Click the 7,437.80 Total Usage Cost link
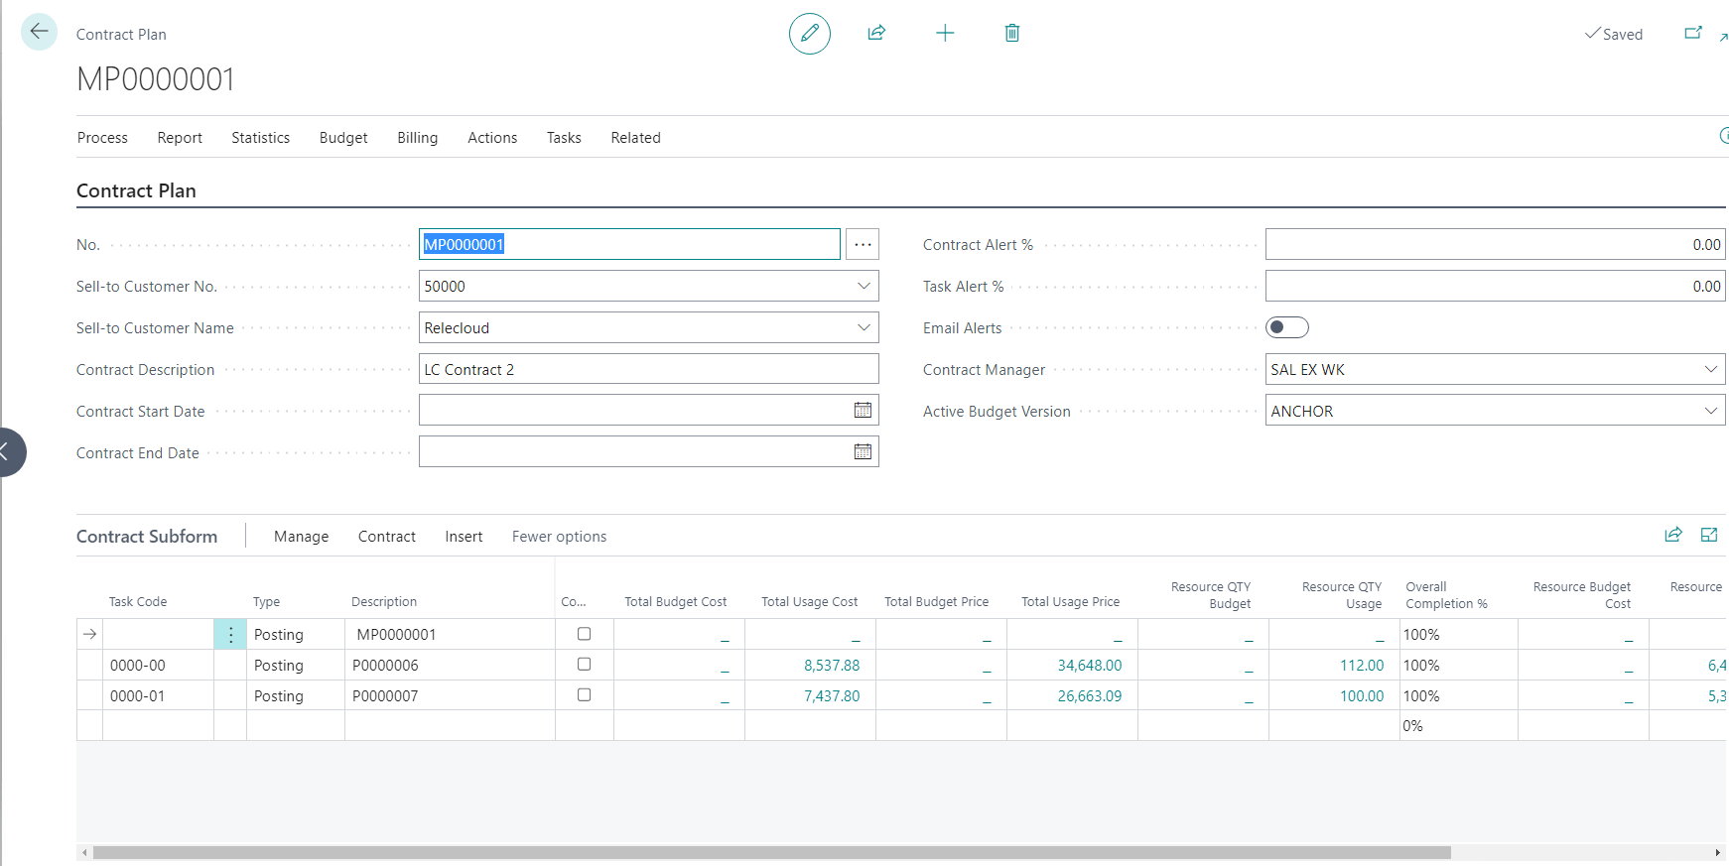The height and width of the screenshot is (866, 1729). tap(832, 696)
